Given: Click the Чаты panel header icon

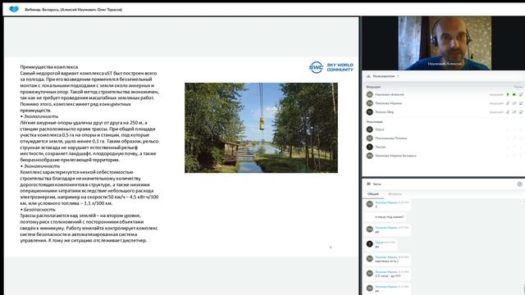Looking at the screenshot, I should [x=368, y=184].
